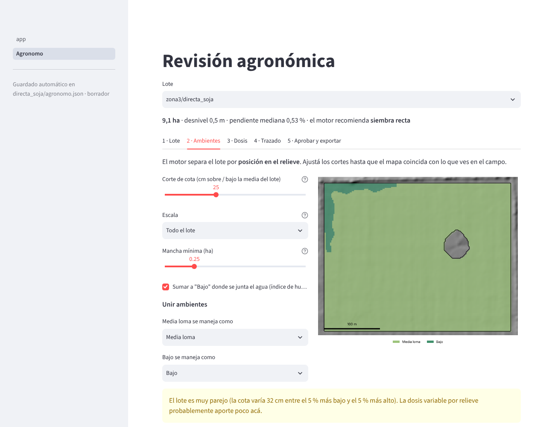Screen dimensions: 555x427
Task: Select the 2 · Ambientes tab
Action: coord(204,141)
